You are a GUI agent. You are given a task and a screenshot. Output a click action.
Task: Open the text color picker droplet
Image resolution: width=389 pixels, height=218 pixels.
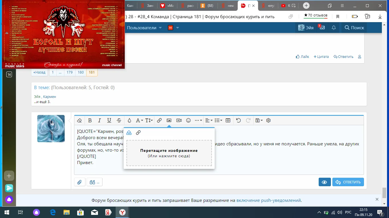point(129,120)
